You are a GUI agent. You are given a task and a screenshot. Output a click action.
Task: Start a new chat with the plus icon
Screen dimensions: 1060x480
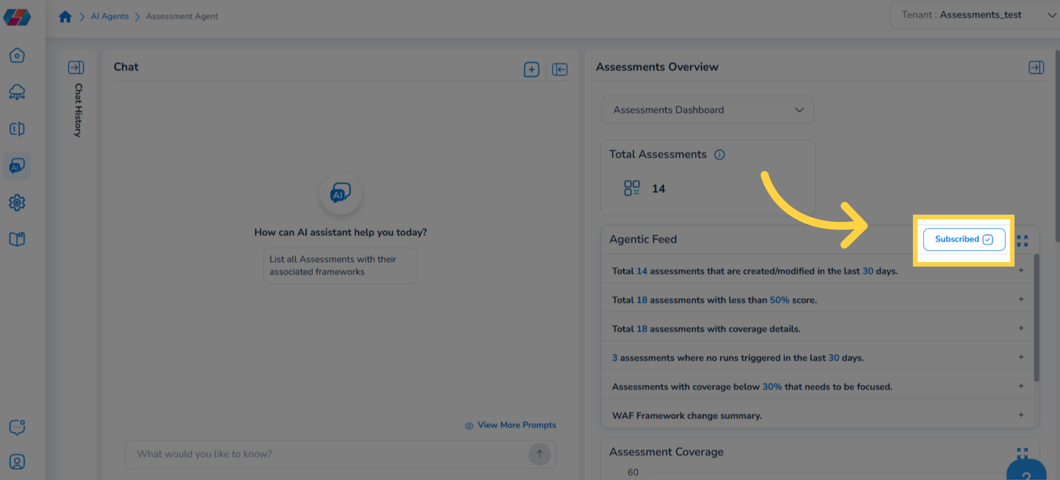[532, 69]
